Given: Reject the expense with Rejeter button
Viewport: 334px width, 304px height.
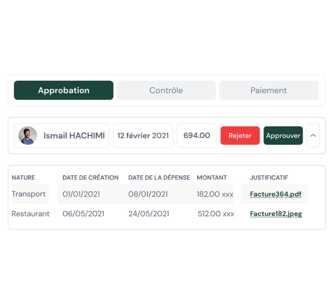Looking at the screenshot, I should click(240, 135).
